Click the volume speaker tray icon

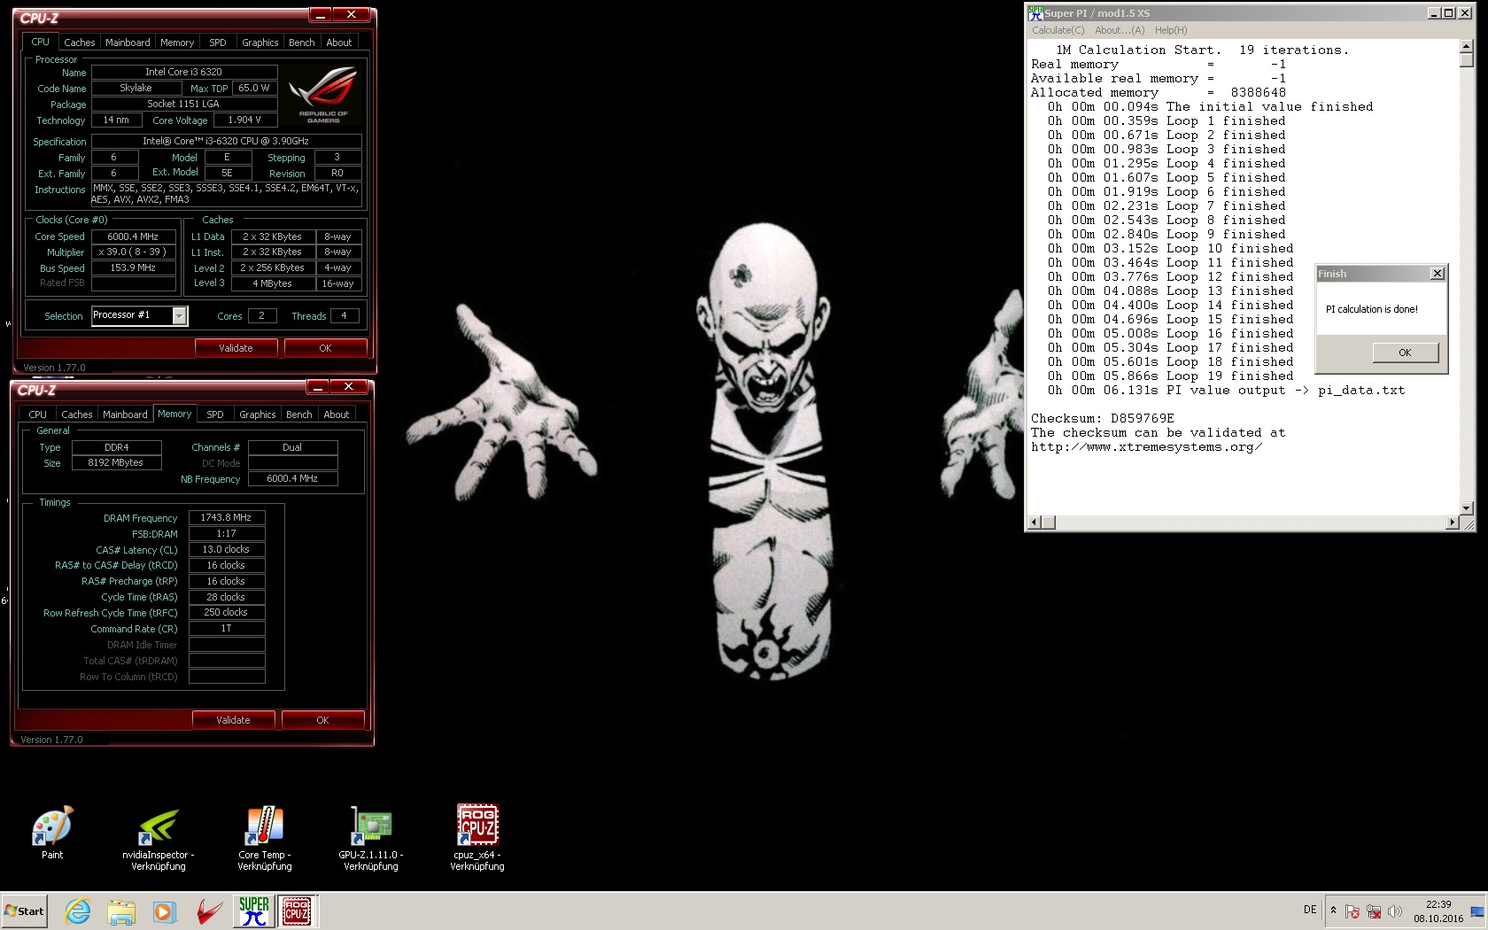tap(1395, 911)
